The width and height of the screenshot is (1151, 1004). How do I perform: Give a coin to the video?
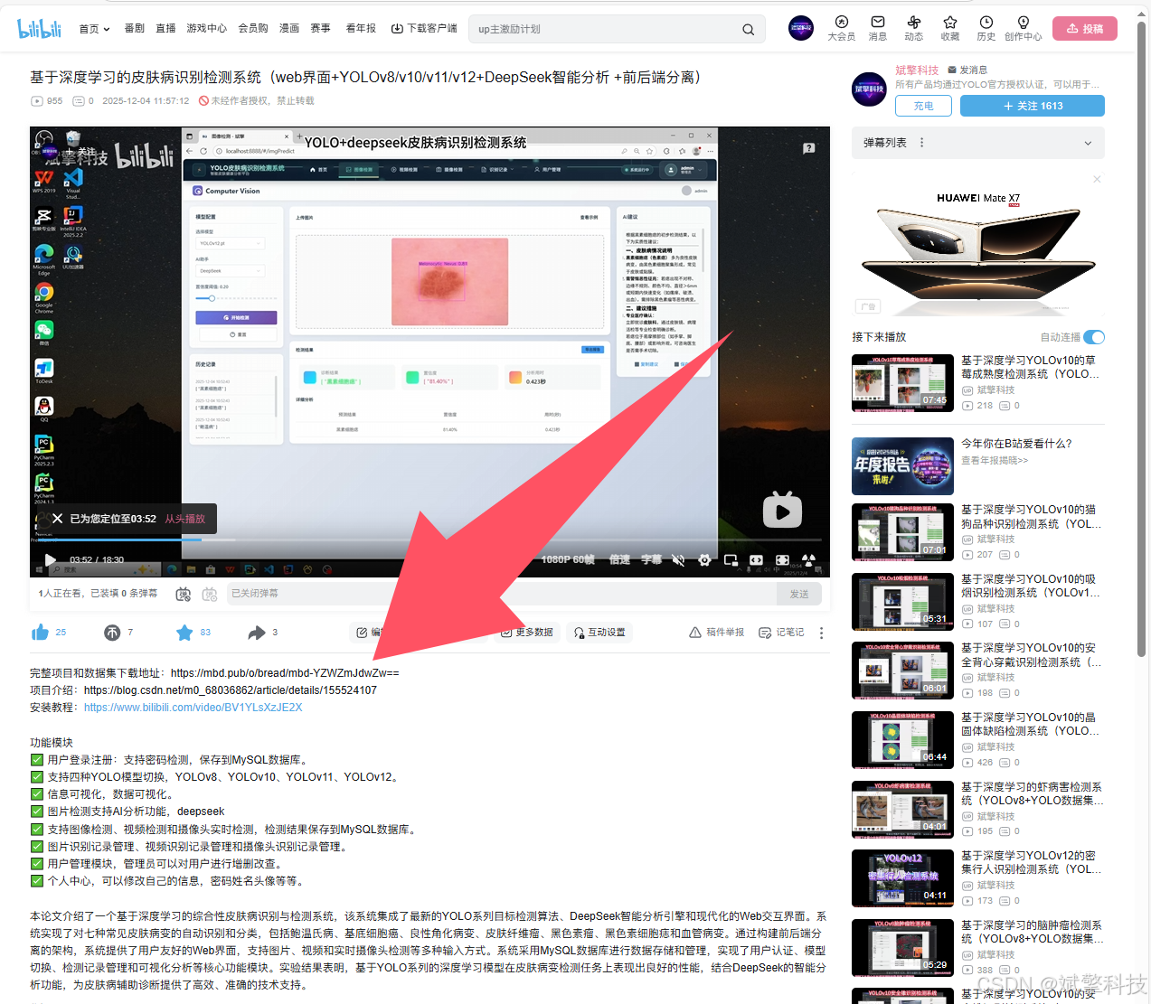coord(112,633)
